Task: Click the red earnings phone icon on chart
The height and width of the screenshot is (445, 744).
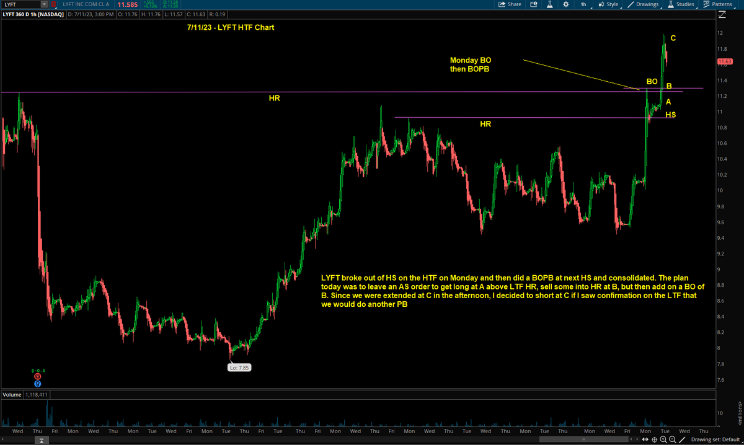Action: tap(38, 376)
